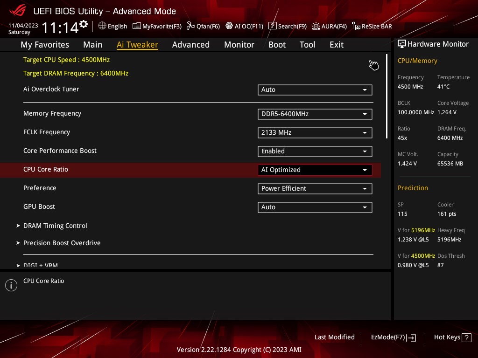Click the ReSize BAR label

tap(377, 26)
